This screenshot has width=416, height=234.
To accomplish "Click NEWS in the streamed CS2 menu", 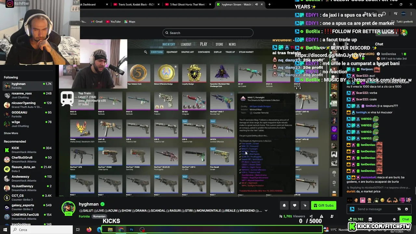I will [x=232, y=45].
